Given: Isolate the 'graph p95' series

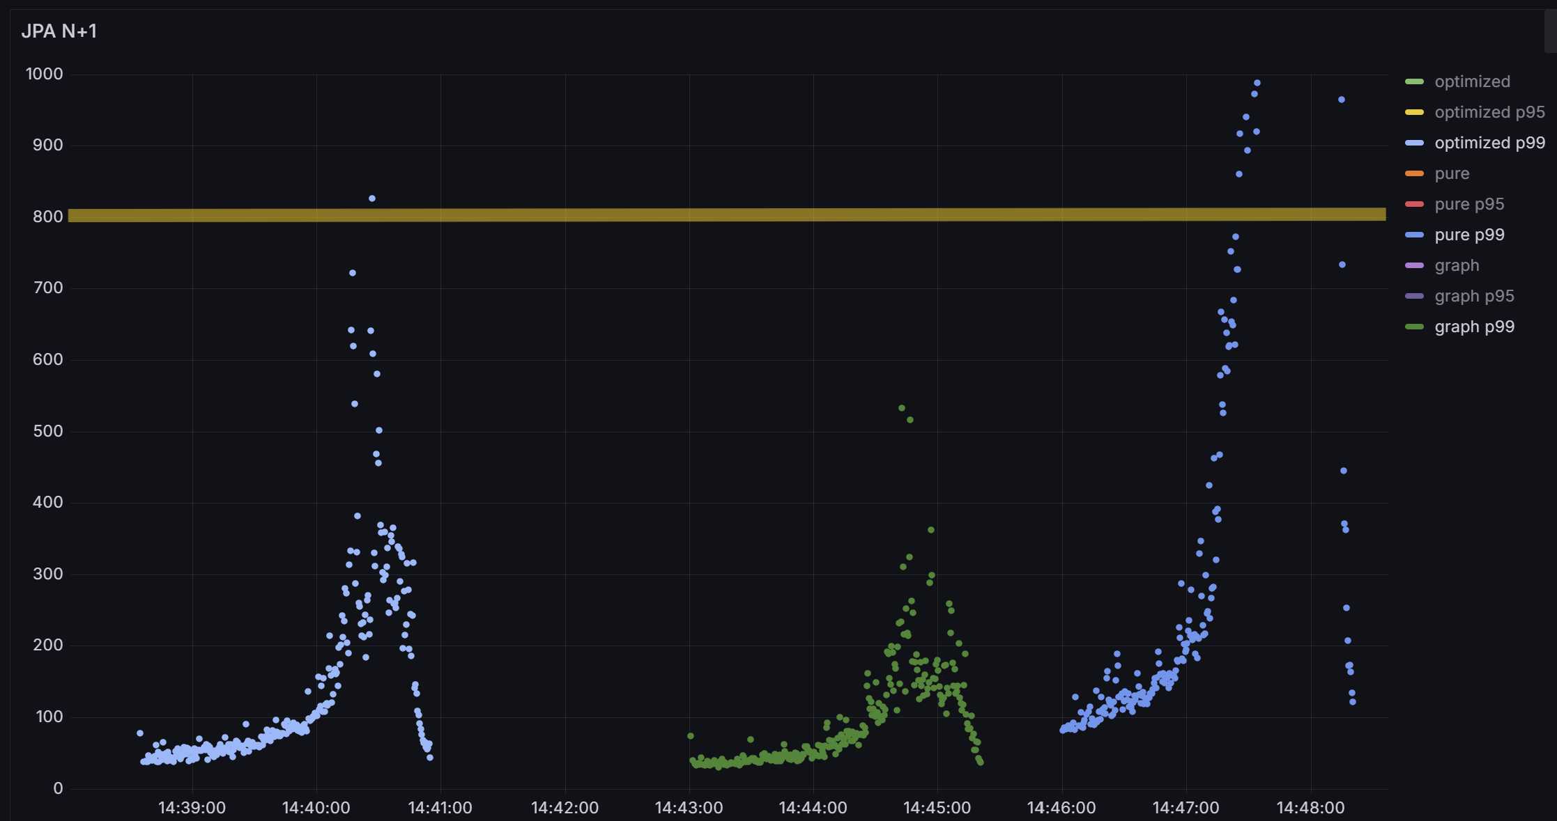Looking at the screenshot, I should (x=1473, y=296).
